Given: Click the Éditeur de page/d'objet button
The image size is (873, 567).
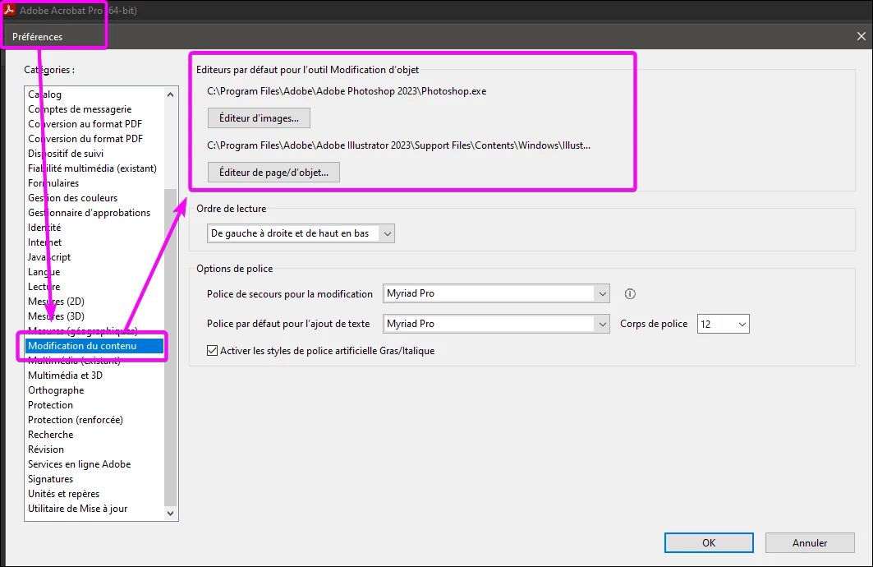Looking at the screenshot, I should pyautogui.click(x=273, y=172).
